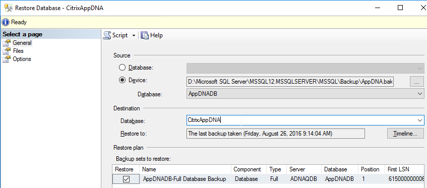Open the Options page

coord(22,59)
